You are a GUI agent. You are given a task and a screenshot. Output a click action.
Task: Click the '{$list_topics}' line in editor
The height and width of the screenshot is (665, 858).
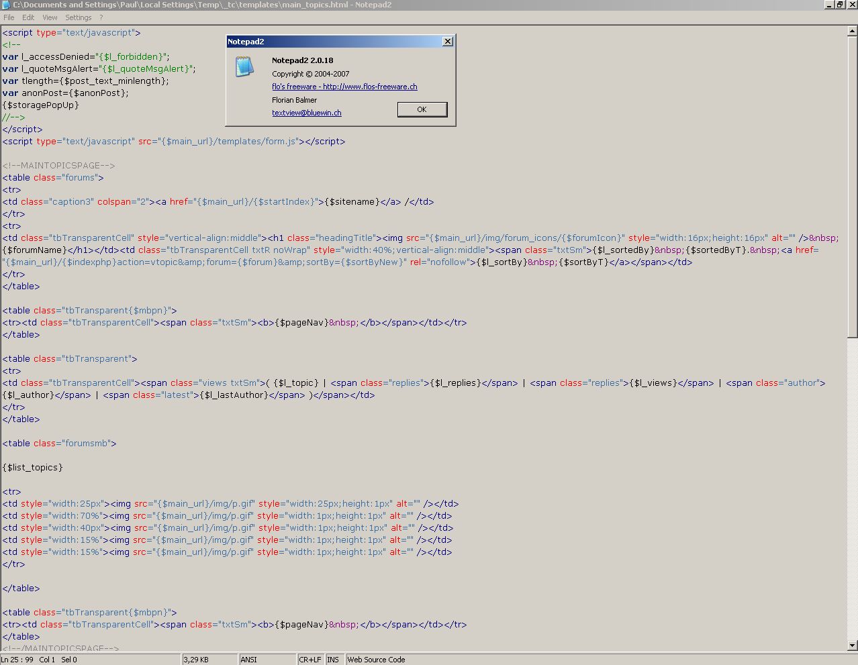[x=33, y=467]
